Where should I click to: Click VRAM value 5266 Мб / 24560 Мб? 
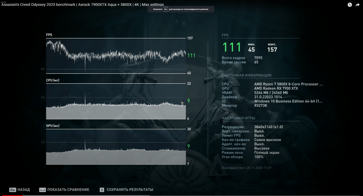click(x=271, y=93)
